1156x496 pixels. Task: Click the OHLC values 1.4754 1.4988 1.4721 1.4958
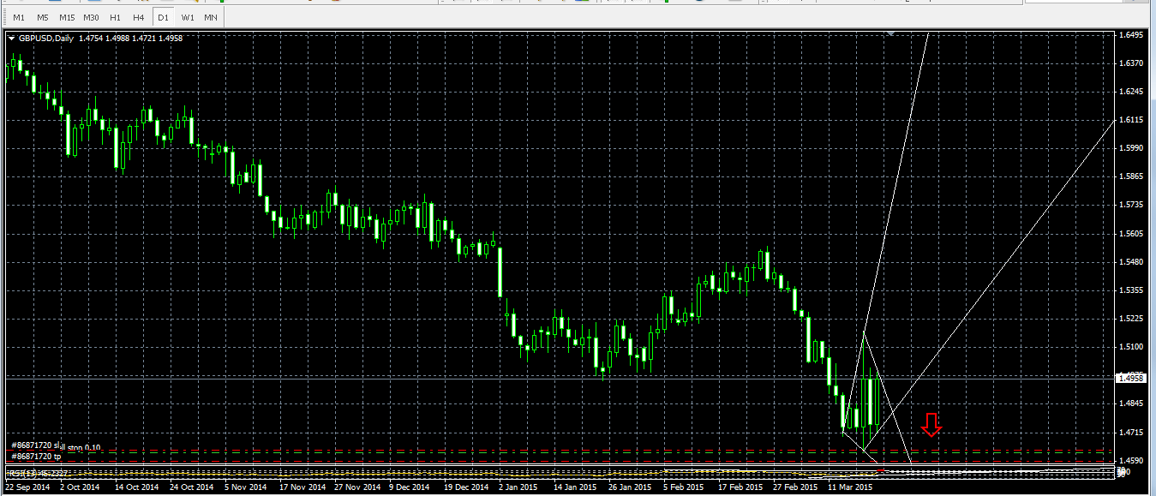coord(130,38)
